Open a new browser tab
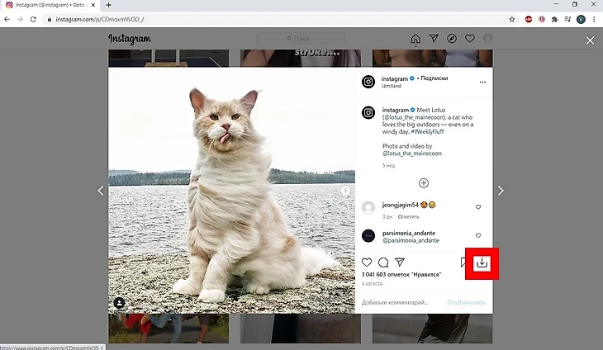The height and width of the screenshot is (350, 603). 109,5
